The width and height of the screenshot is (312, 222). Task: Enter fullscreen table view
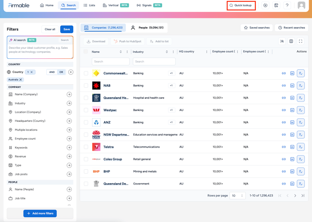coord(301,41)
